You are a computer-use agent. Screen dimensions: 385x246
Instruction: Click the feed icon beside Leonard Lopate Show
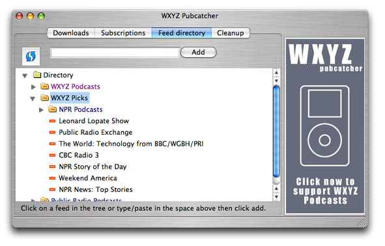[x=52, y=120]
